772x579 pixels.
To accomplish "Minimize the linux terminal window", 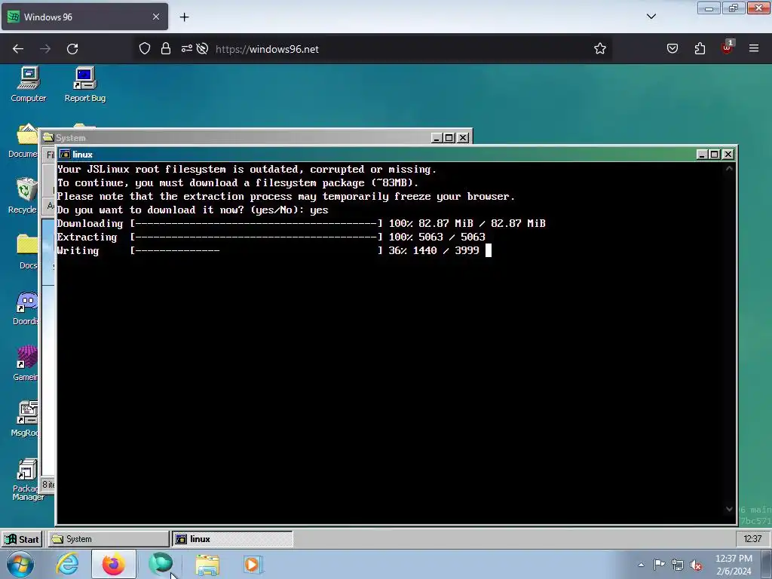I will (702, 155).
